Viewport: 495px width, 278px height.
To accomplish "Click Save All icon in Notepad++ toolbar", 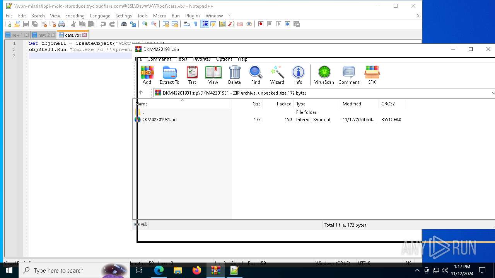I will pyautogui.click(x=35, y=24).
